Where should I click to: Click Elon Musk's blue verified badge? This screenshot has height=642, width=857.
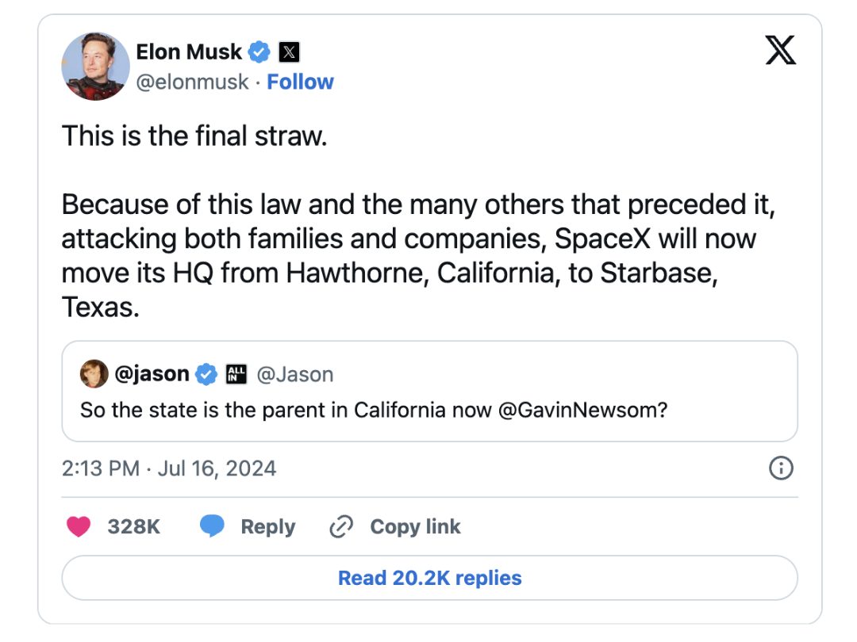[x=259, y=52]
